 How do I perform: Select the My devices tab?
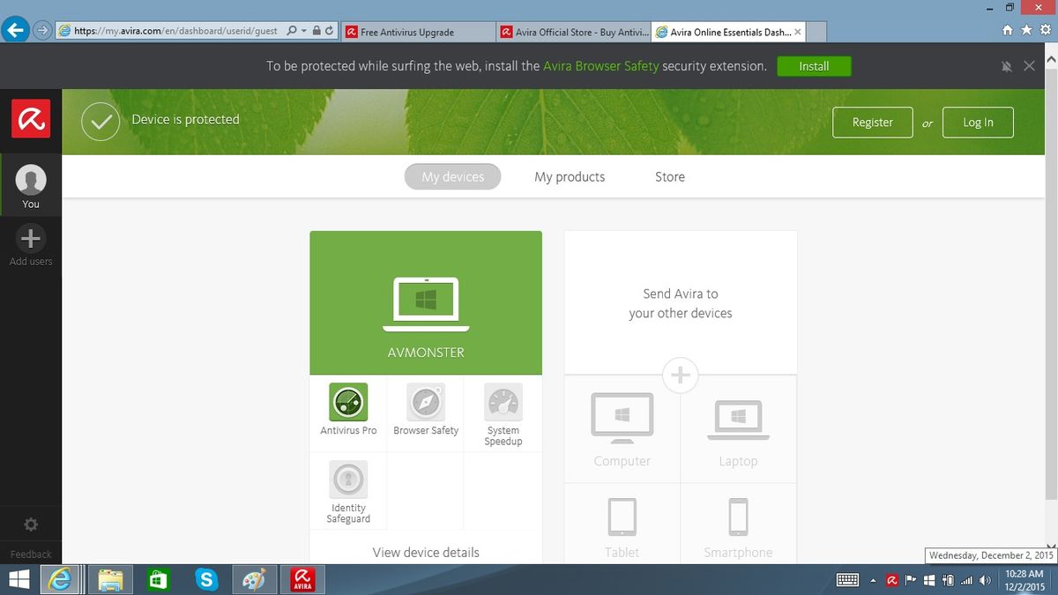click(452, 176)
